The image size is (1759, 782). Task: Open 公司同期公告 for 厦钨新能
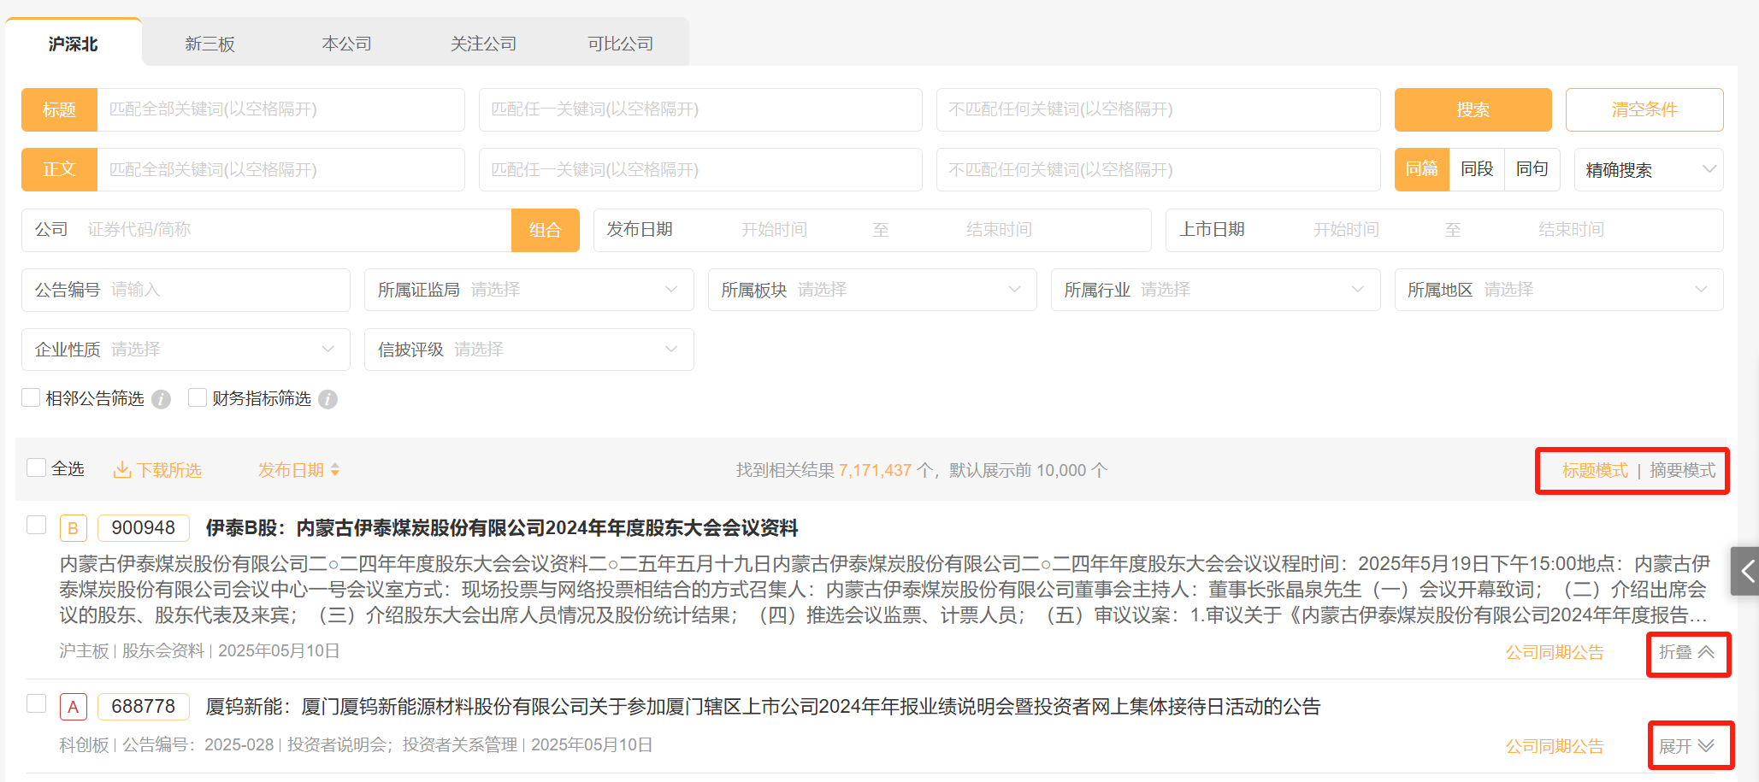click(1555, 746)
